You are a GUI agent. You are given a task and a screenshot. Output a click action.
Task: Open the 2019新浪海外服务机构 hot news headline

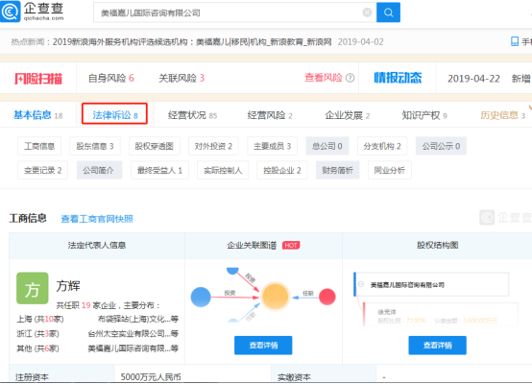point(192,41)
